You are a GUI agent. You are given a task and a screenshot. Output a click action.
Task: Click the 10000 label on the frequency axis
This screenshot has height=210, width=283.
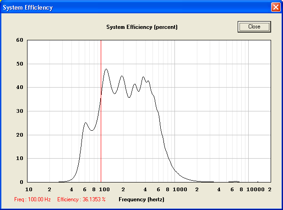tap(256, 189)
